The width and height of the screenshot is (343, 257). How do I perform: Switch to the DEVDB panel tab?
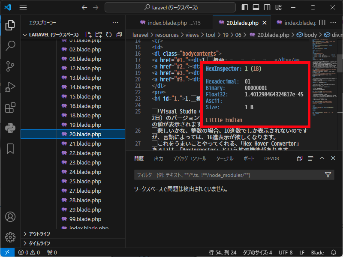271,158
